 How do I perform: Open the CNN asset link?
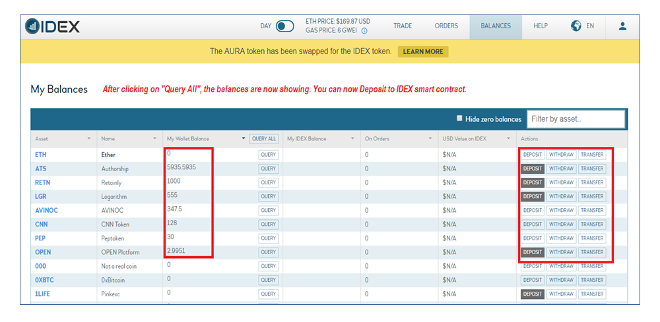[41, 224]
